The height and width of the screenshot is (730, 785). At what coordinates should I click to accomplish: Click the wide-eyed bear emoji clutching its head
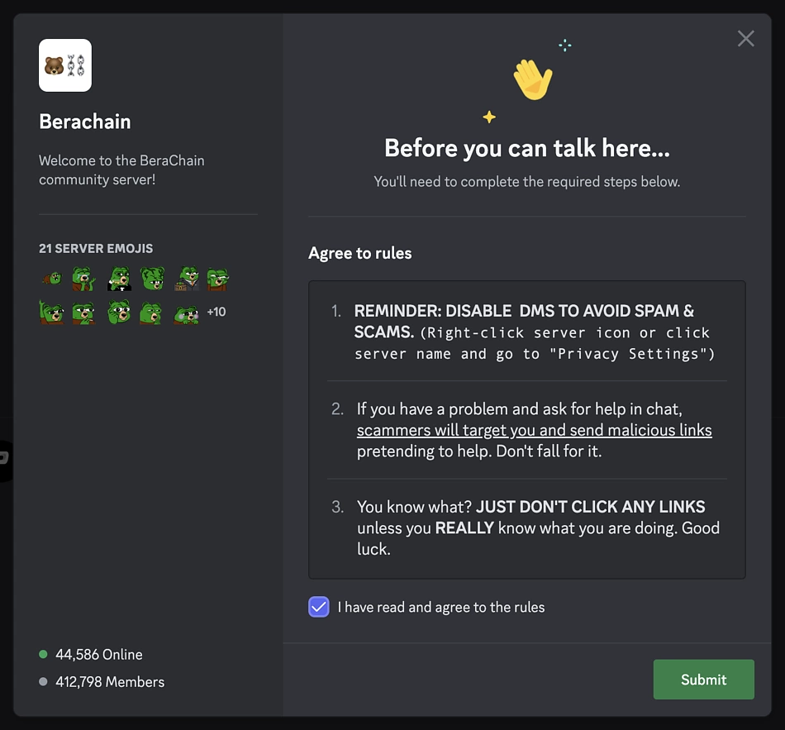pyautogui.click(x=119, y=312)
